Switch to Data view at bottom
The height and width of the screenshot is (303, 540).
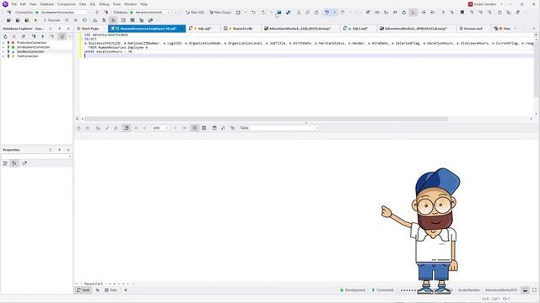pyautogui.click(x=111, y=290)
